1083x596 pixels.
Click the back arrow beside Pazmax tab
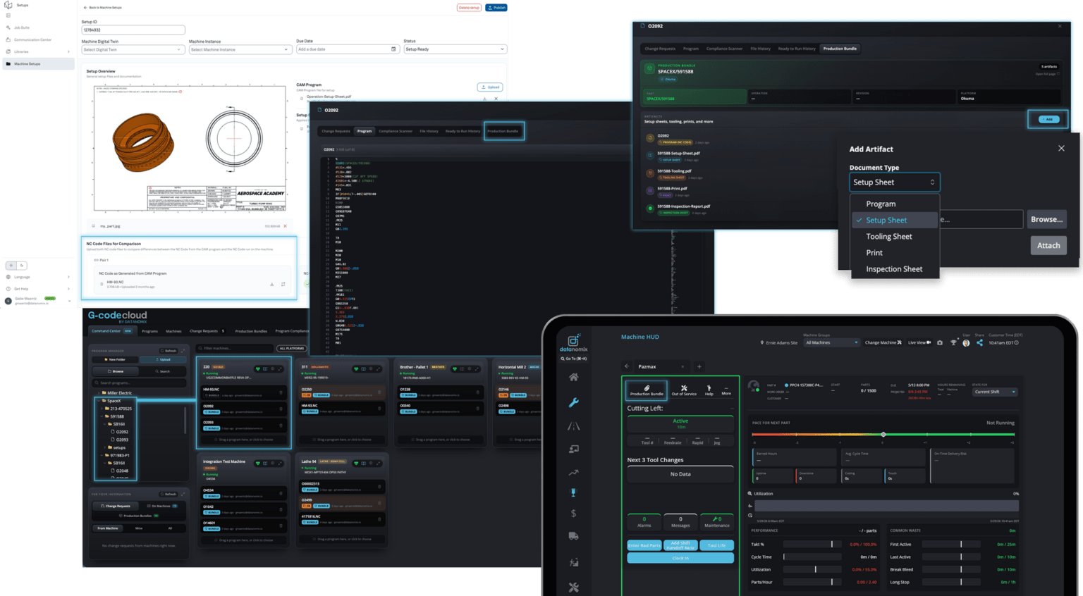(627, 366)
